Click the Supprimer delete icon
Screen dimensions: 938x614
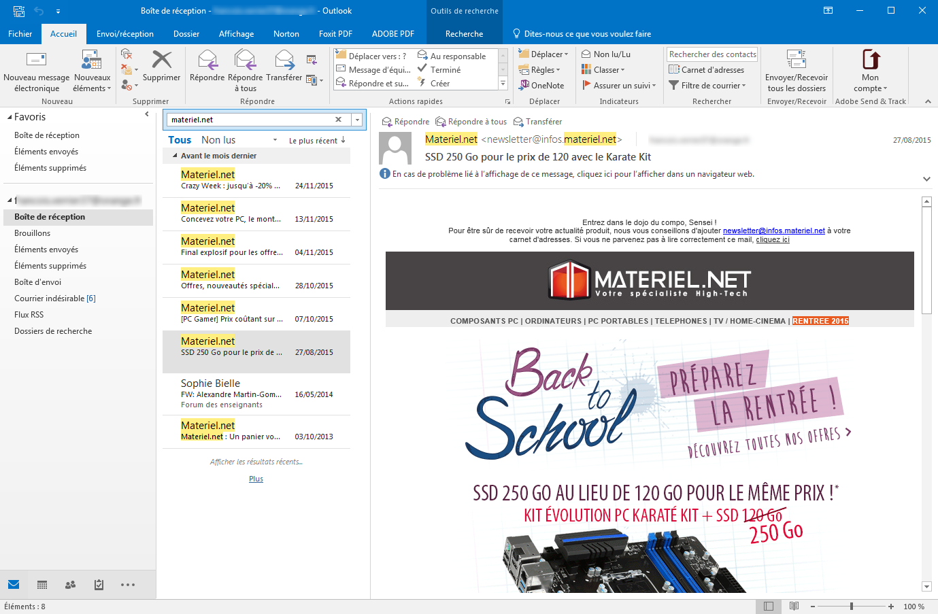[x=161, y=60]
